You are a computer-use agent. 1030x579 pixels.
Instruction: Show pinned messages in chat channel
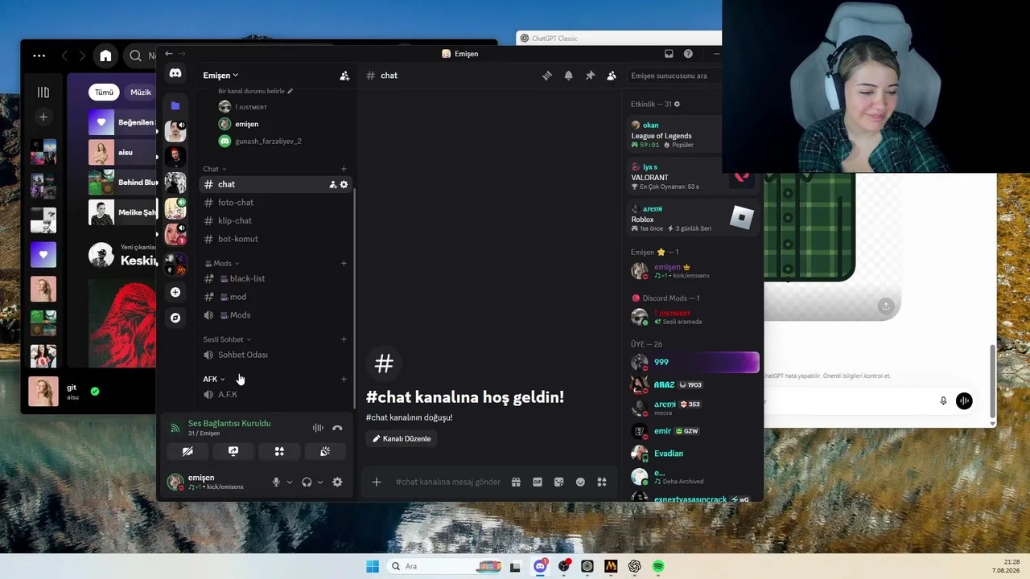[x=590, y=76]
